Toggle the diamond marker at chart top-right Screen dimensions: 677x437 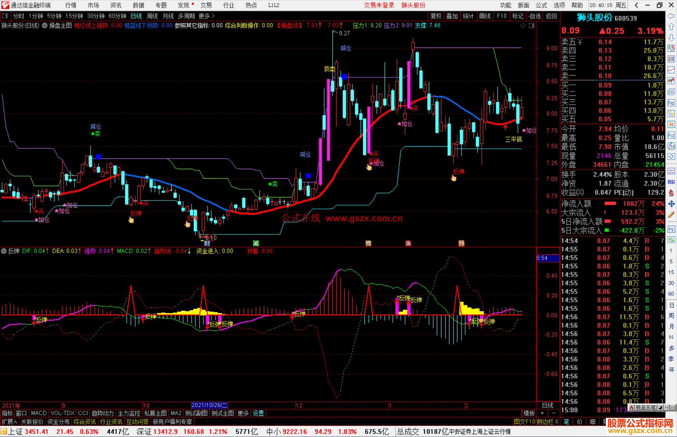point(523,25)
